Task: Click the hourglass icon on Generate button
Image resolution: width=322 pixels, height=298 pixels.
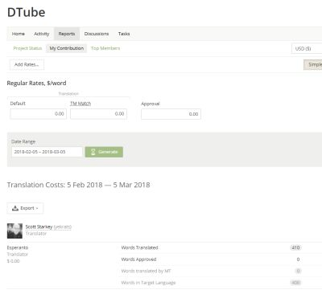Action: point(93,152)
